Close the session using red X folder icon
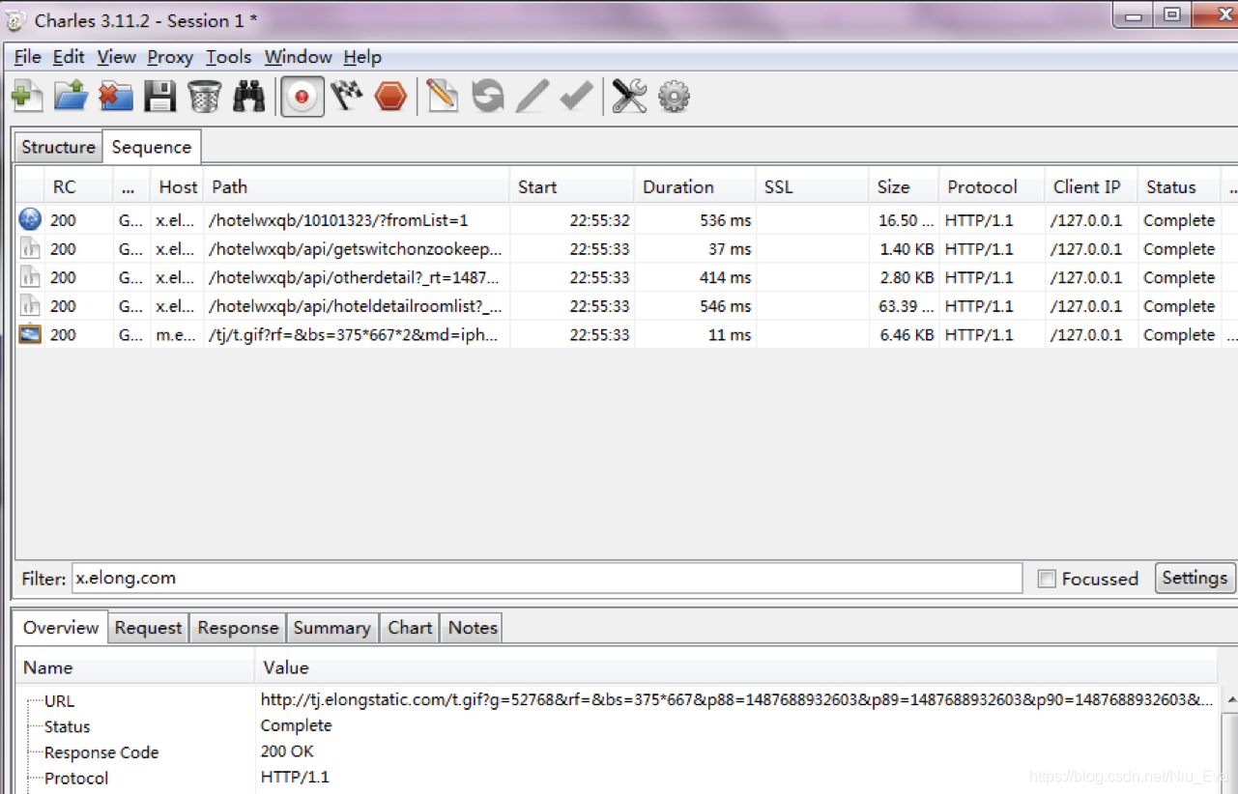 click(x=115, y=97)
